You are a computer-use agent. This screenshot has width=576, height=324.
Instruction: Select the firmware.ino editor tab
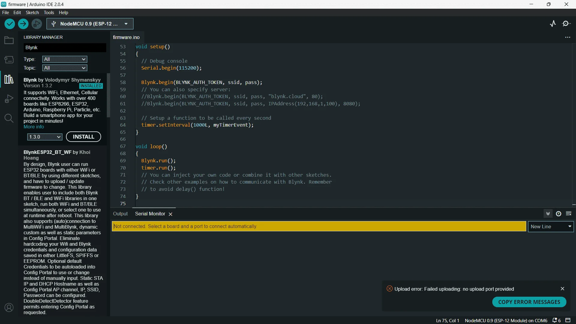pos(126,37)
